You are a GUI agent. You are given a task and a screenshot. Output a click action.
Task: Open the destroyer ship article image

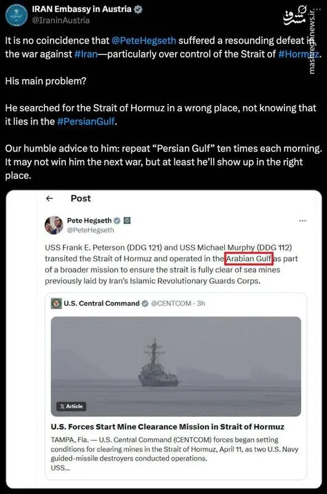pos(176,366)
